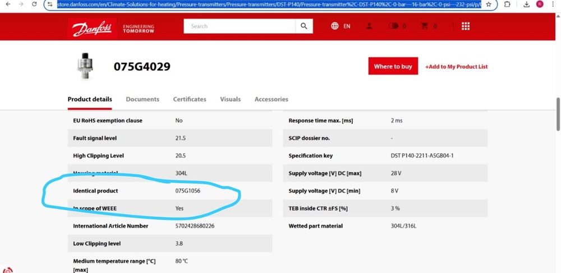This screenshot has height=273, width=561.
Task: Open browser extensions puzzle icon
Action: 507,4
